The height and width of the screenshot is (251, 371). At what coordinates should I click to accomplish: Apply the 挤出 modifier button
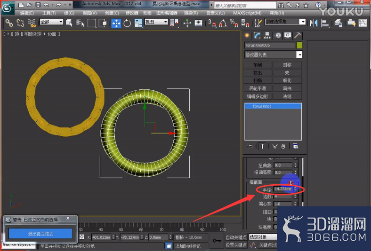click(x=258, y=73)
